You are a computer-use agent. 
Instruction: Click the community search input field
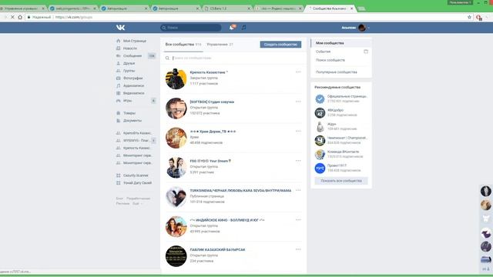click(234, 58)
